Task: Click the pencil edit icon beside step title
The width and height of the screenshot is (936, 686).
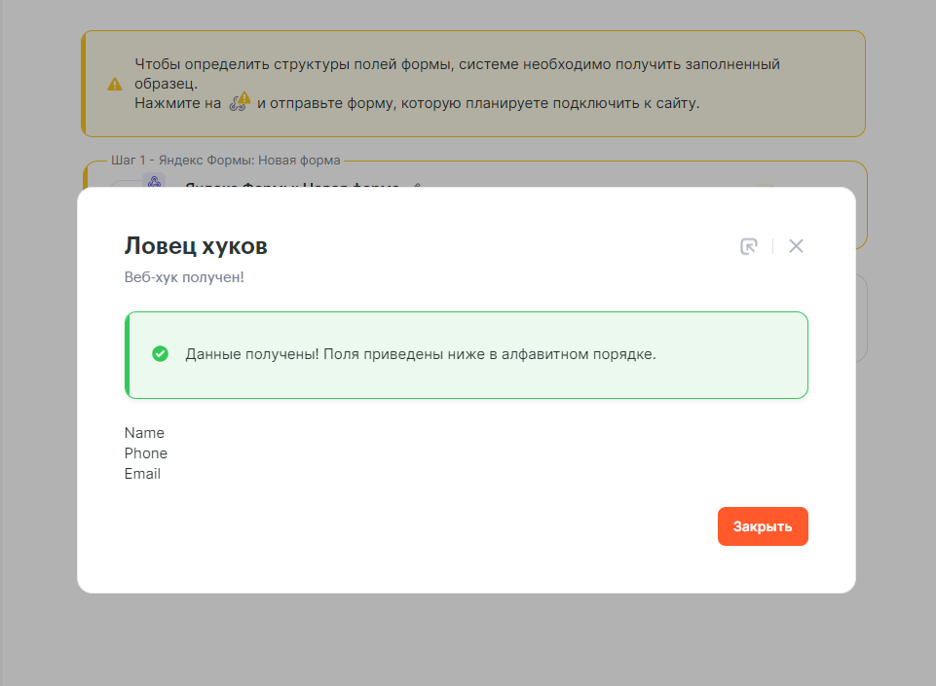Action: pyautogui.click(x=416, y=184)
